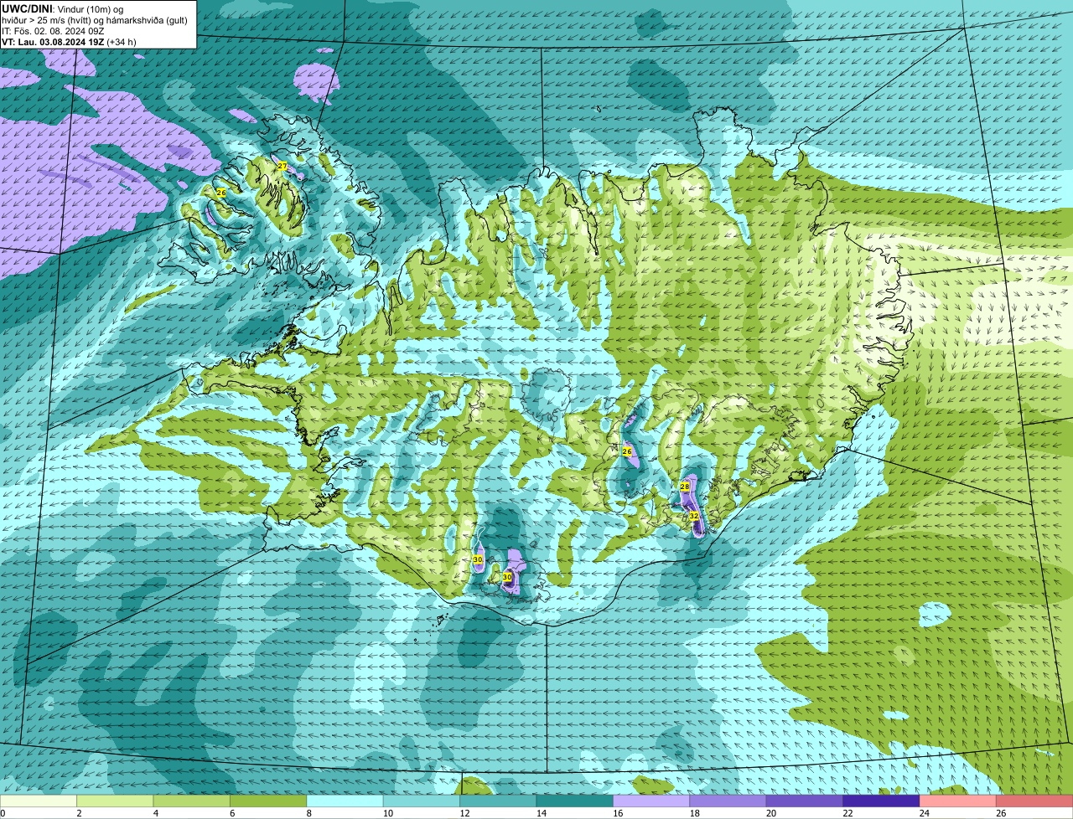Click the 0 value on the colour scale
This screenshot has height=819, width=1073.
(x=3, y=813)
